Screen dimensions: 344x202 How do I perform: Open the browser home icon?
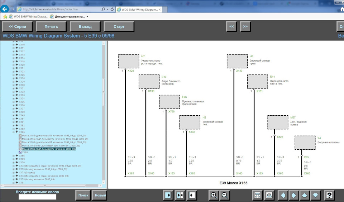342,9
